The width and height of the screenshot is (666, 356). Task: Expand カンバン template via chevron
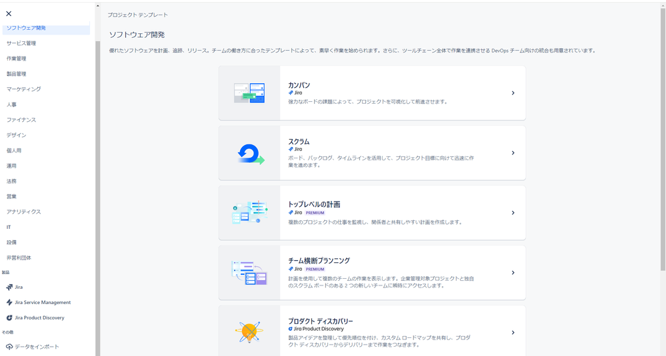click(513, 92)
